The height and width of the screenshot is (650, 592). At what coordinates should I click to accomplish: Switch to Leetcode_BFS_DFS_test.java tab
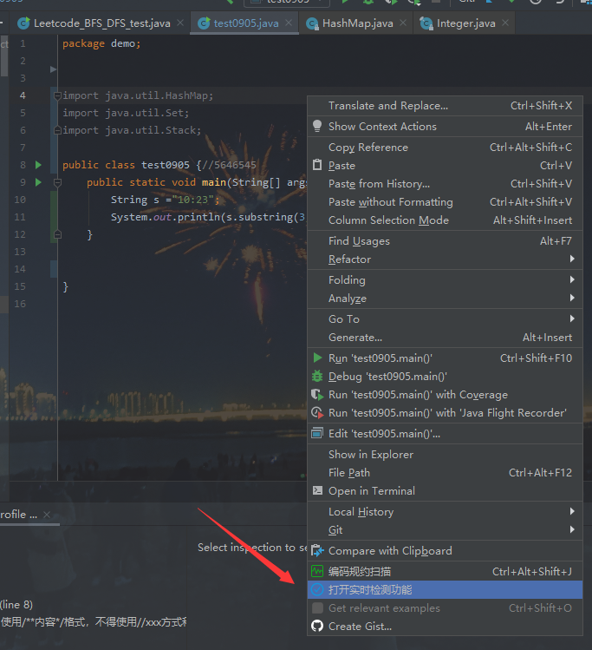pos(101,23)
